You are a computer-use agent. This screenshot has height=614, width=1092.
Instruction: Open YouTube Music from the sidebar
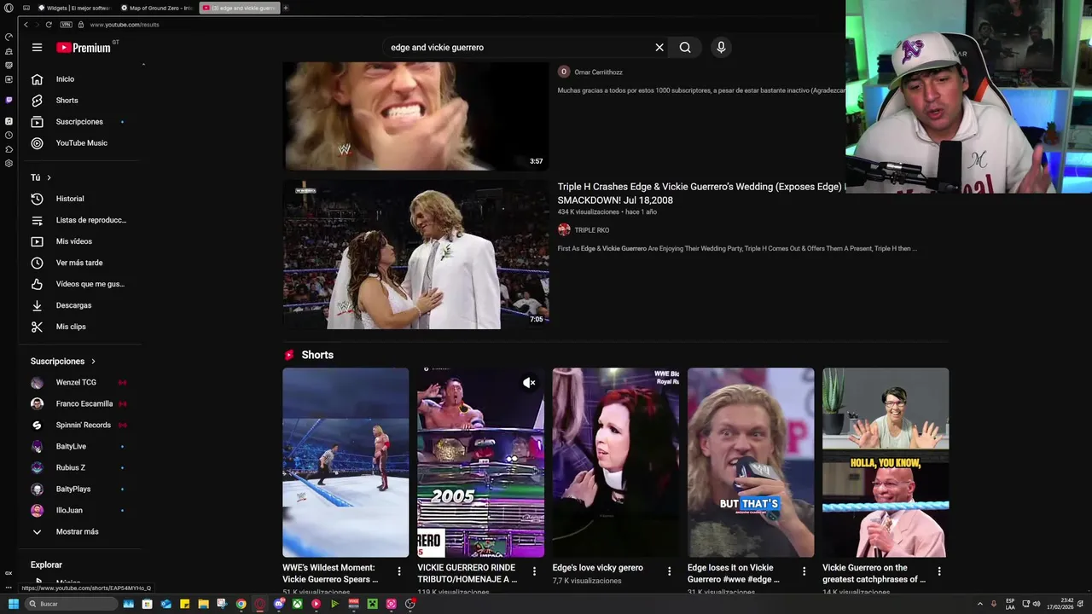point(81,143)
